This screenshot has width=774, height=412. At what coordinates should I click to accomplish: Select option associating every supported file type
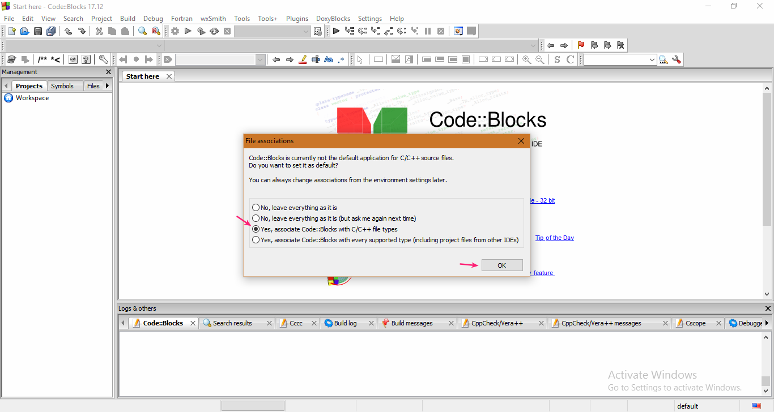[x=256, y=239]
